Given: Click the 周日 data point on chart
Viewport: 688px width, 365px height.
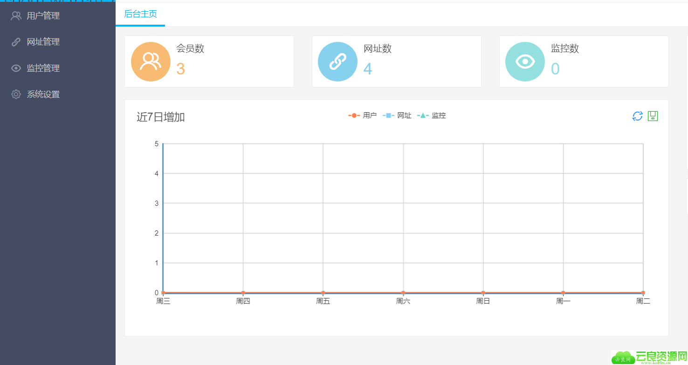Looking at the screenshot, I should coord(483,293).
